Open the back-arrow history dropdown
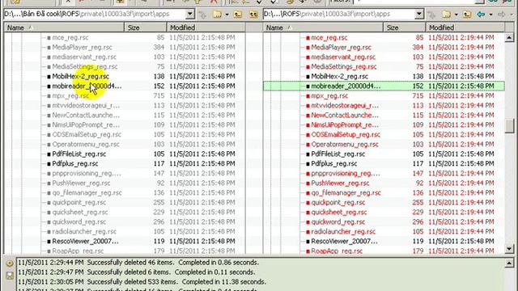Screen dimensions: 518x291 pos(490,15)
